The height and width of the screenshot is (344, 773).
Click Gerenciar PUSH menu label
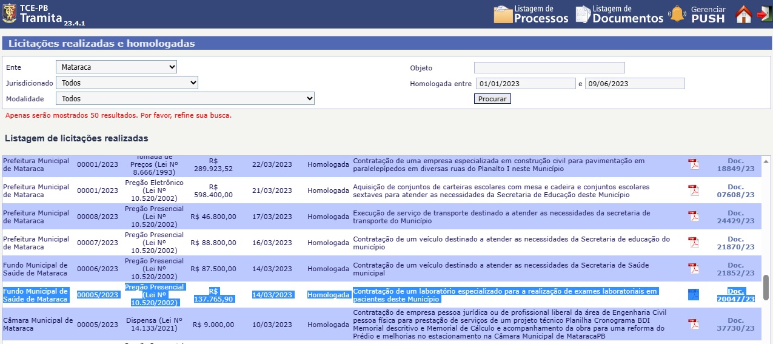708,14
